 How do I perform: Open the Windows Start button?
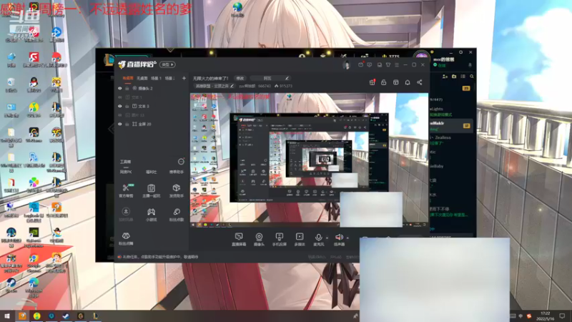tap(6, 316)
